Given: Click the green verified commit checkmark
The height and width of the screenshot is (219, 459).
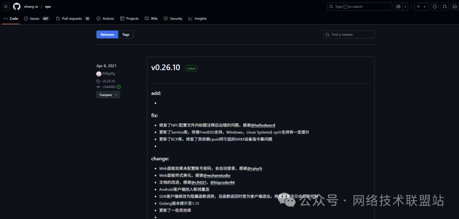Looking at the screenshot, I should (x=119, y=87).
